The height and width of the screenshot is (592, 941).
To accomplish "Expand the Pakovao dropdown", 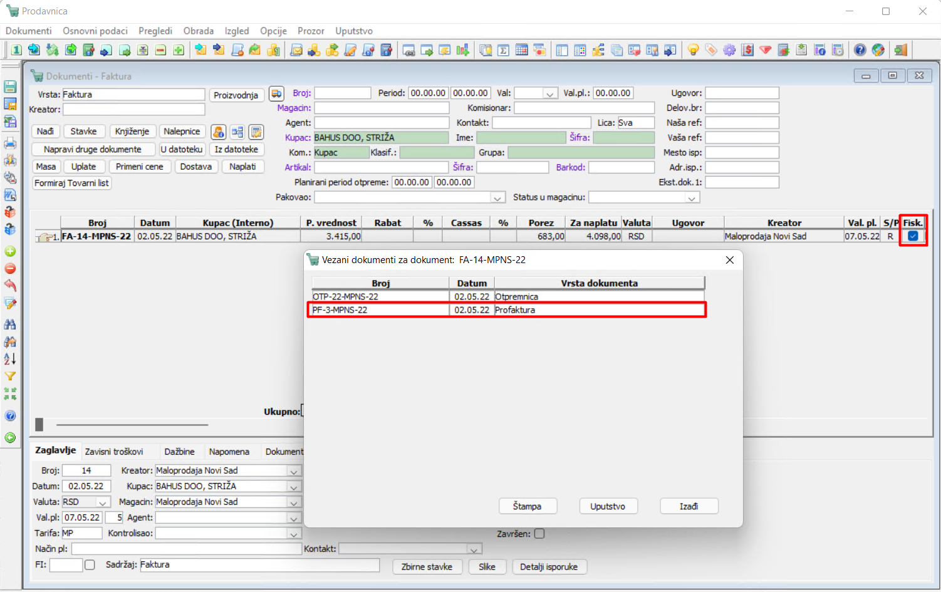I will 497,198.
